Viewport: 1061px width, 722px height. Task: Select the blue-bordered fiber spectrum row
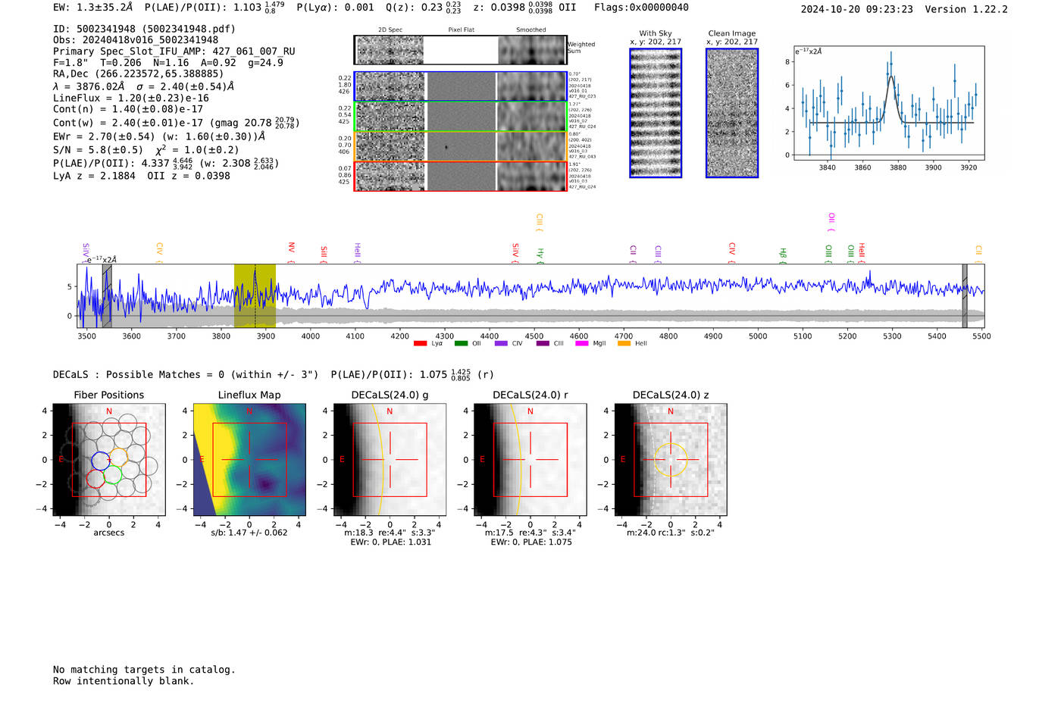461,86
